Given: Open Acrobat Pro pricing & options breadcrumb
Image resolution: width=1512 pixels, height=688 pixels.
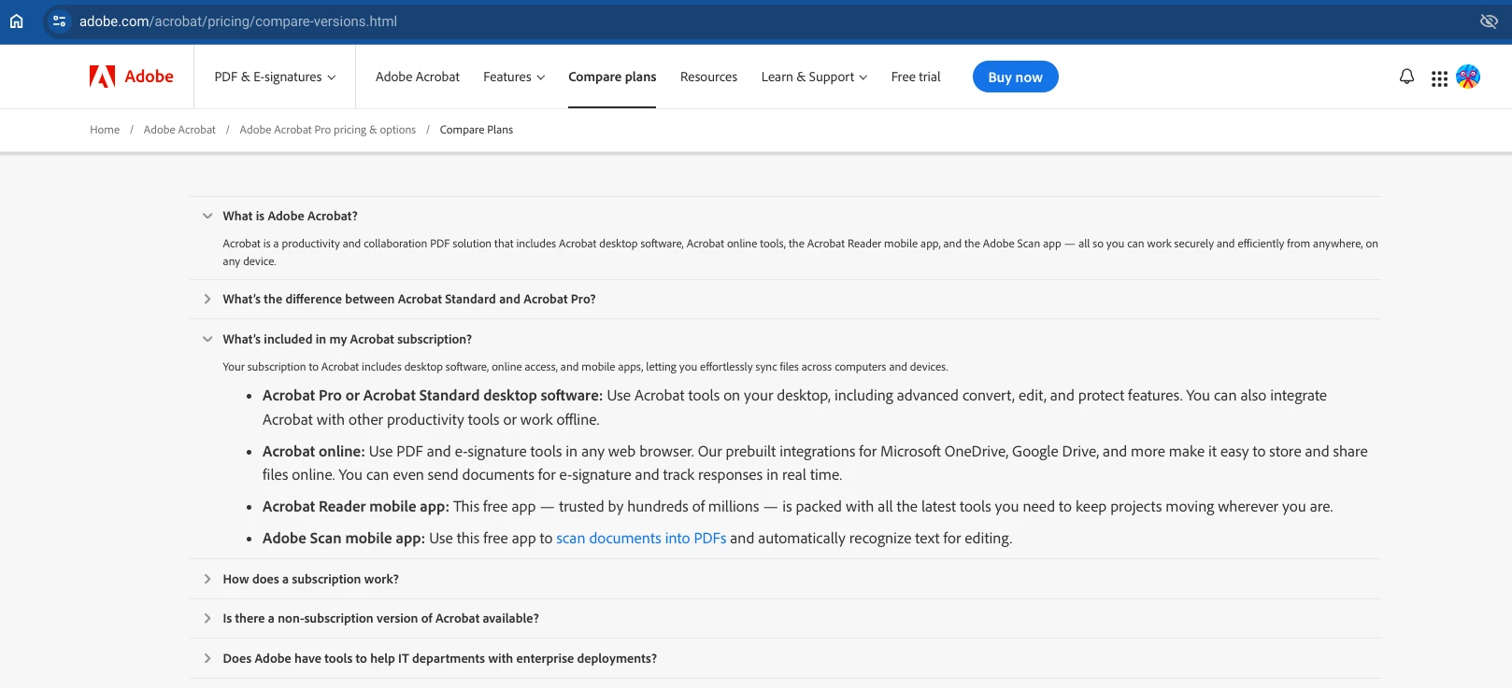Looking at the screenshot, I should tap(327, 130).
